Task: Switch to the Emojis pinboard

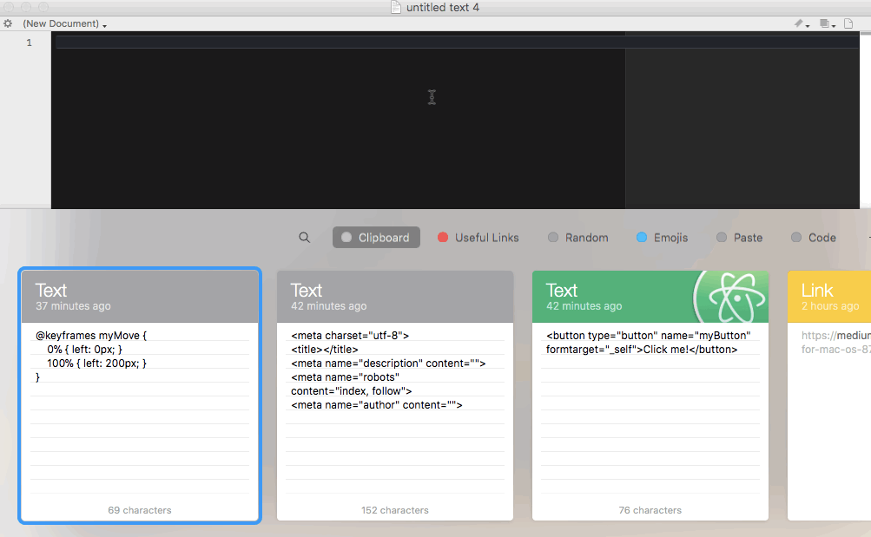Action: 662,238
